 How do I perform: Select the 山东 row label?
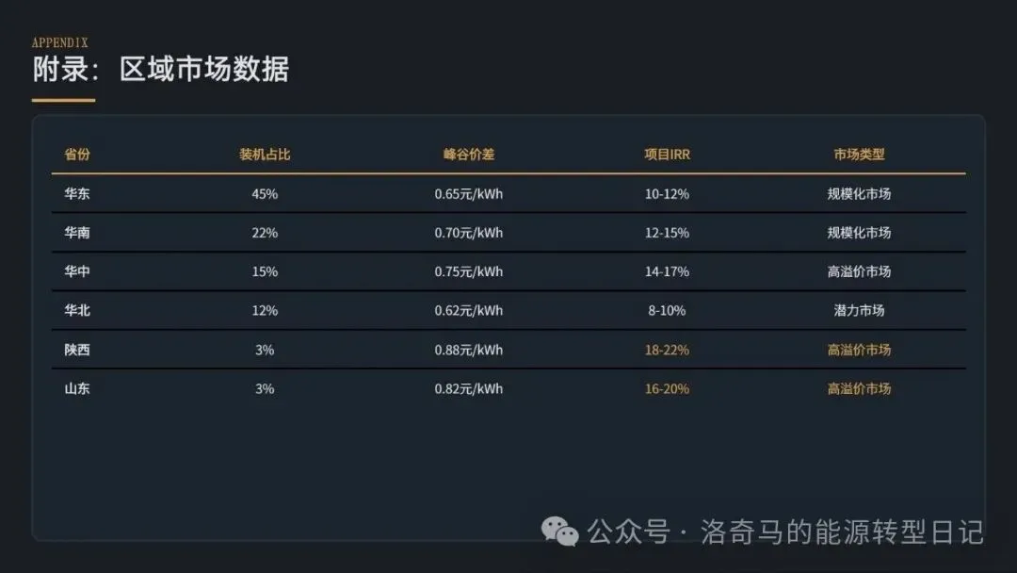click(77, 388)
